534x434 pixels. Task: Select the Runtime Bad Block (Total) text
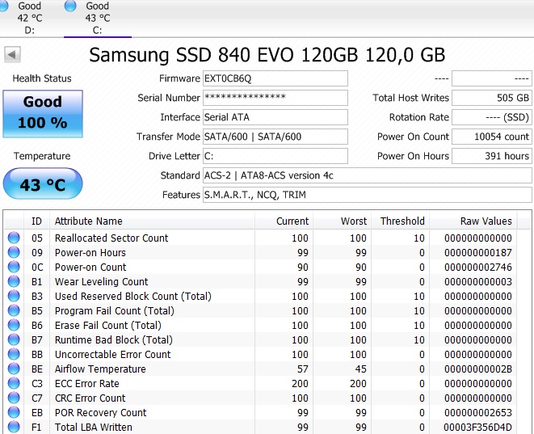tap(114, 340)
